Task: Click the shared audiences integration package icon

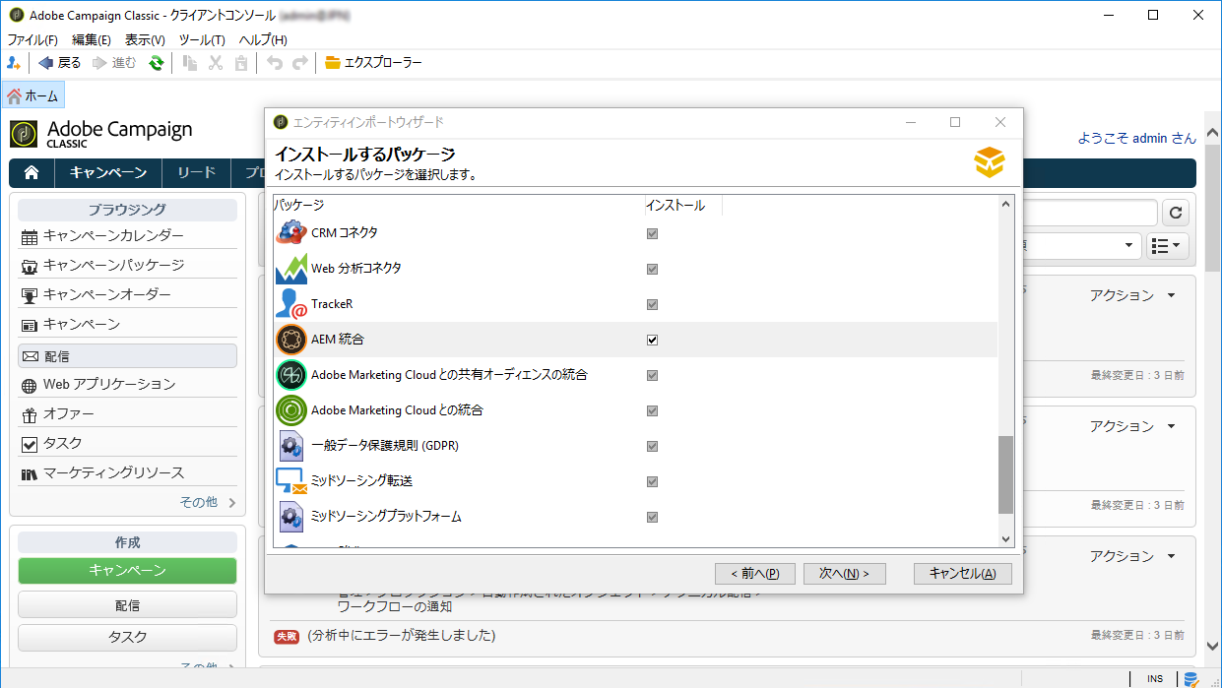Action: tap(291, 375)
